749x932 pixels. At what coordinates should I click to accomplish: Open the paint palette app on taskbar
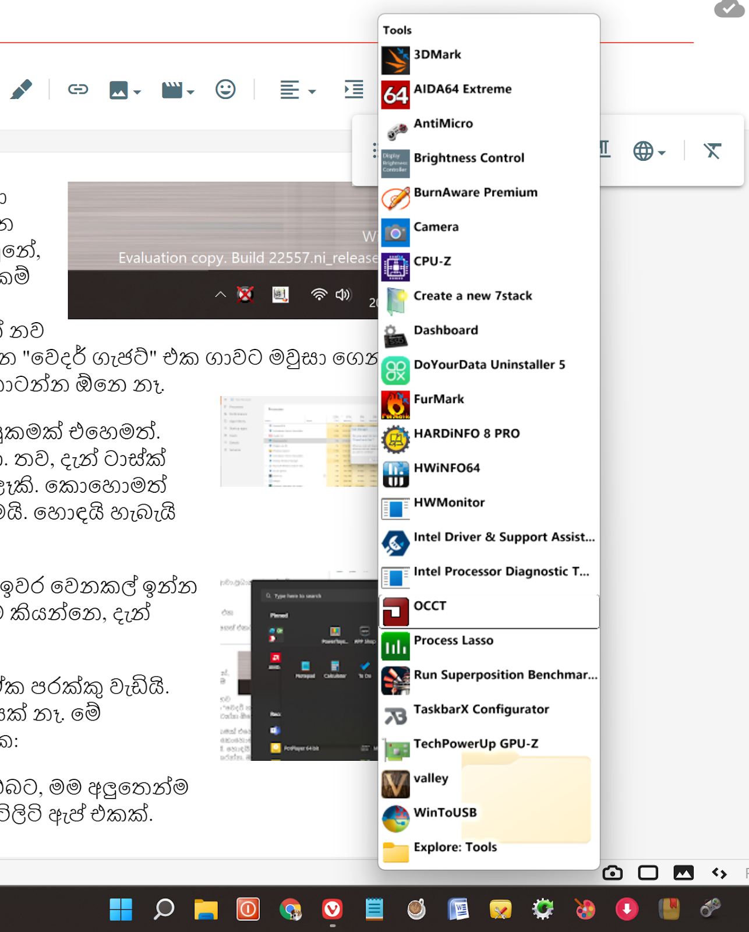point(585,909)
